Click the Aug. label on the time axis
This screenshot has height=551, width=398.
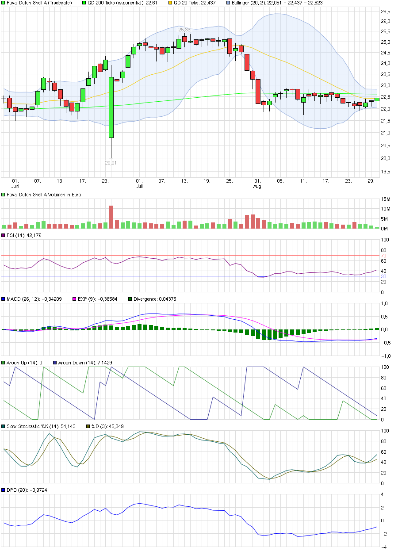click(x=257, y=186)
